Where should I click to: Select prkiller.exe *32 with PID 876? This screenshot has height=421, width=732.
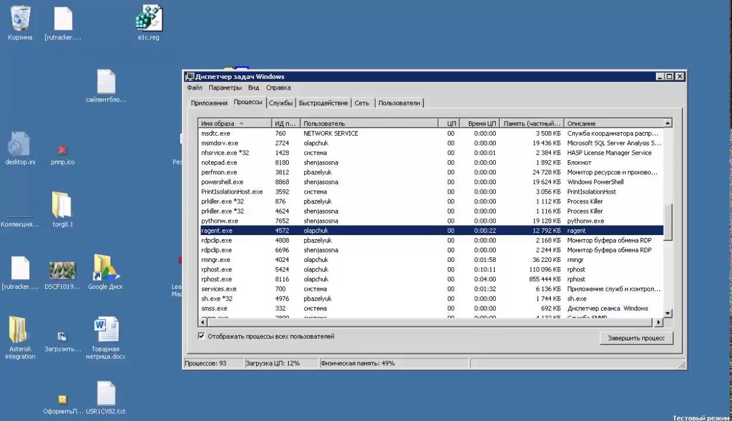coord(431,202)
